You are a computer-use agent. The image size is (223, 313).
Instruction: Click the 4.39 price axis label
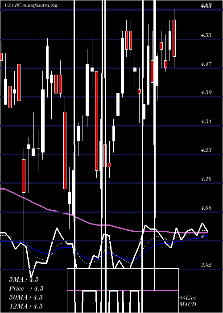pos(206,93)
